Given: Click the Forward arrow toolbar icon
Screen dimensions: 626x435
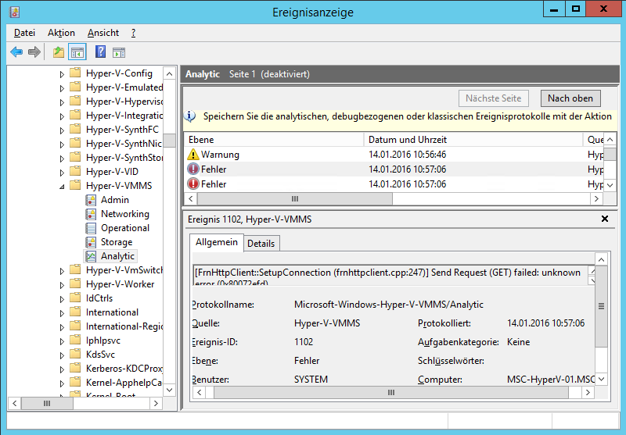Looking at the screenshot, I should 34,52.
